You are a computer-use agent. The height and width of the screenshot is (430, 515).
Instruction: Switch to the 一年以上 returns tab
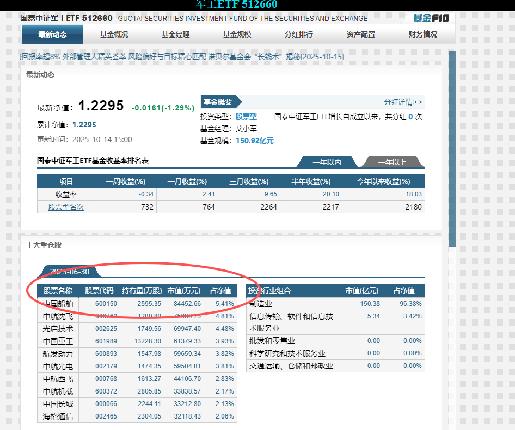(x=392, y=162)
